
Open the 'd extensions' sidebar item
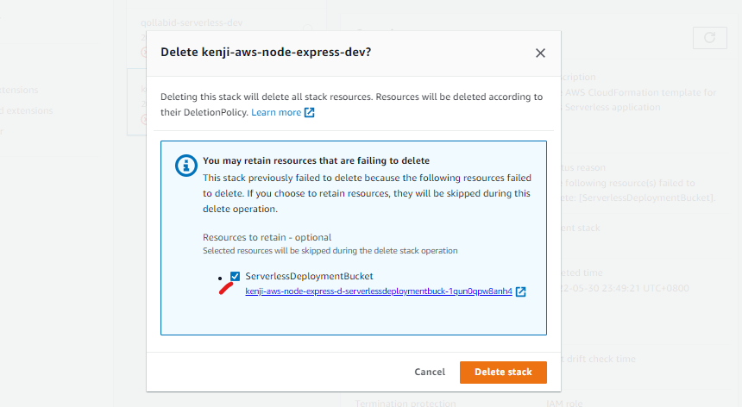point(27,110)
